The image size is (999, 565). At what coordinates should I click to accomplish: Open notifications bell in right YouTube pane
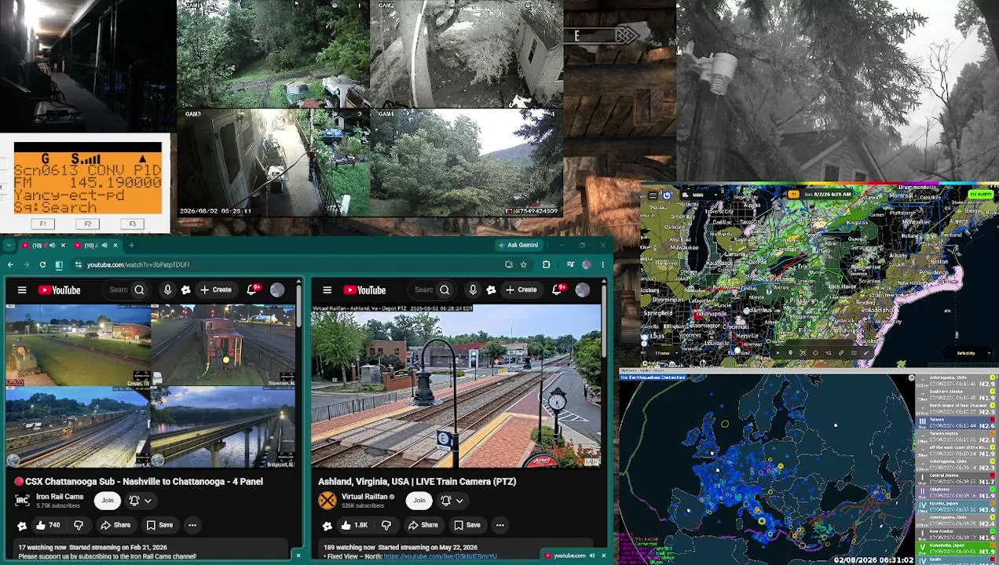pos(558,290)
